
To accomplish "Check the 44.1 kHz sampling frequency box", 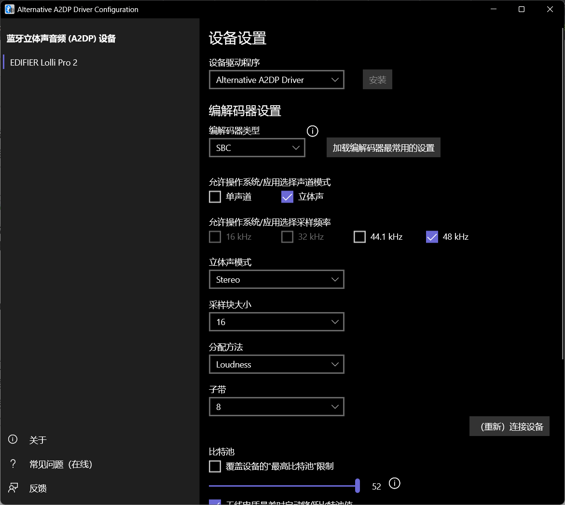I will click(359, 237).
